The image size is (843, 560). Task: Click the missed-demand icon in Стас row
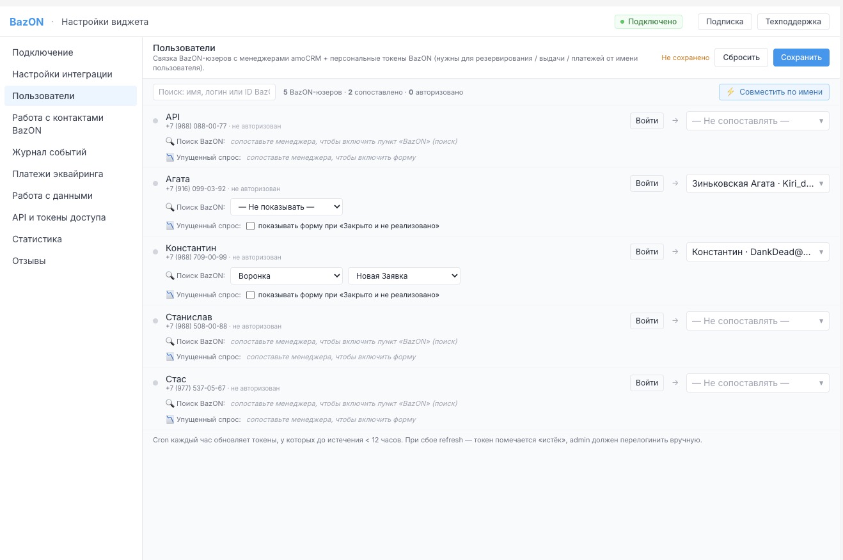[x=169, y=419]
